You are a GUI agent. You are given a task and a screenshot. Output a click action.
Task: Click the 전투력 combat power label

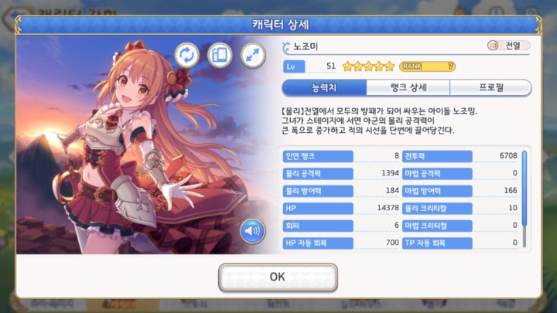point(437,156)
